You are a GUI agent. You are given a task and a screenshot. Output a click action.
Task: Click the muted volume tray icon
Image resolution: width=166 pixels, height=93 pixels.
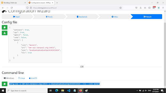(146, 91)
